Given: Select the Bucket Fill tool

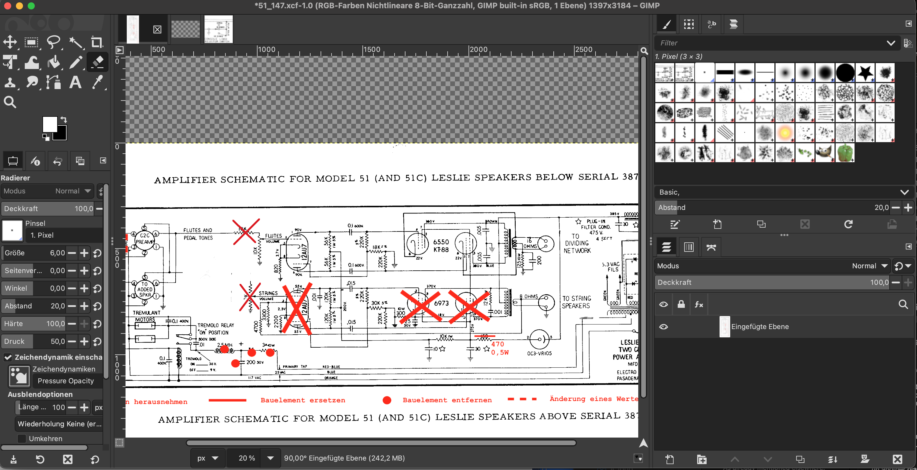Looking at the screenshot, I should click(x=53, y=62).
